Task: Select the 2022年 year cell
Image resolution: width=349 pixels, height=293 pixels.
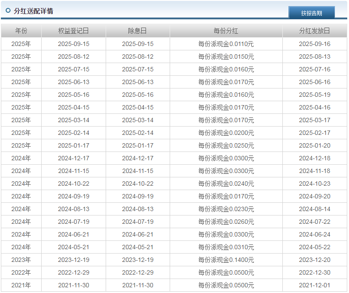Action: (x=21, y=272)
